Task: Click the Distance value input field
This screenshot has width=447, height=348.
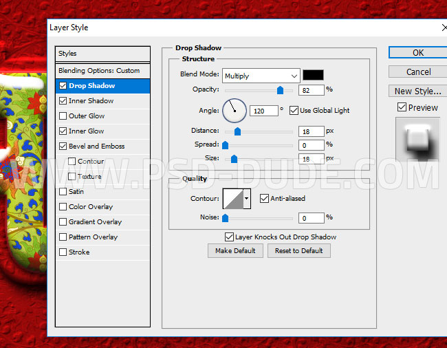Action: click(312, 131)
